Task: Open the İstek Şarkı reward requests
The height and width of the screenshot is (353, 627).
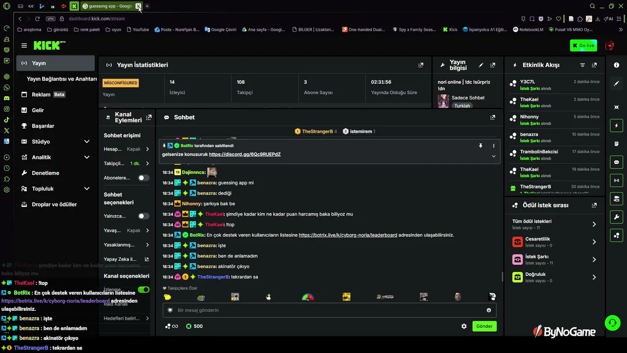Action: [554, 259]
